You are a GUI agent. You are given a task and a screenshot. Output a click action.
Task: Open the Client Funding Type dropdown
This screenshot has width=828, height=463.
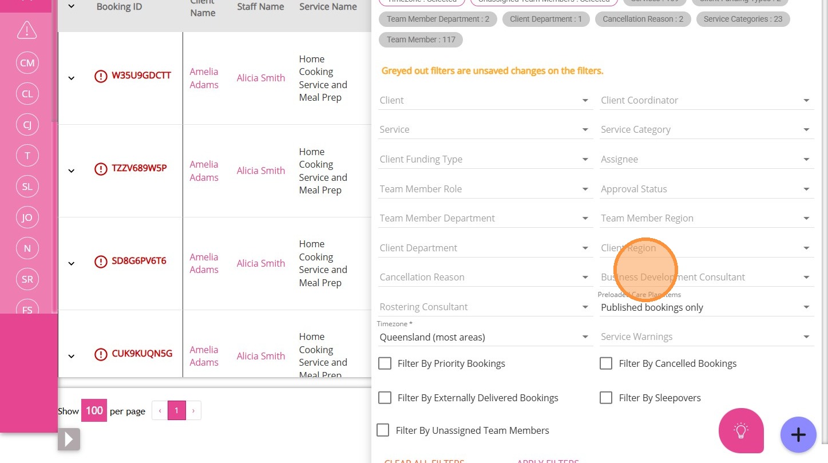pos(484,159)
